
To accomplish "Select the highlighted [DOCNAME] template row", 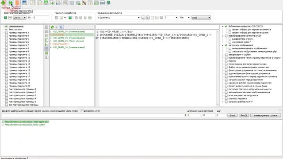I will [x=72, y=34].
